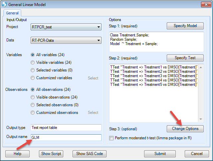Click the Treatment3 vs DMSO test line
Screen dimensions: 213x161
pyautogui.click(x=154, y=76)
